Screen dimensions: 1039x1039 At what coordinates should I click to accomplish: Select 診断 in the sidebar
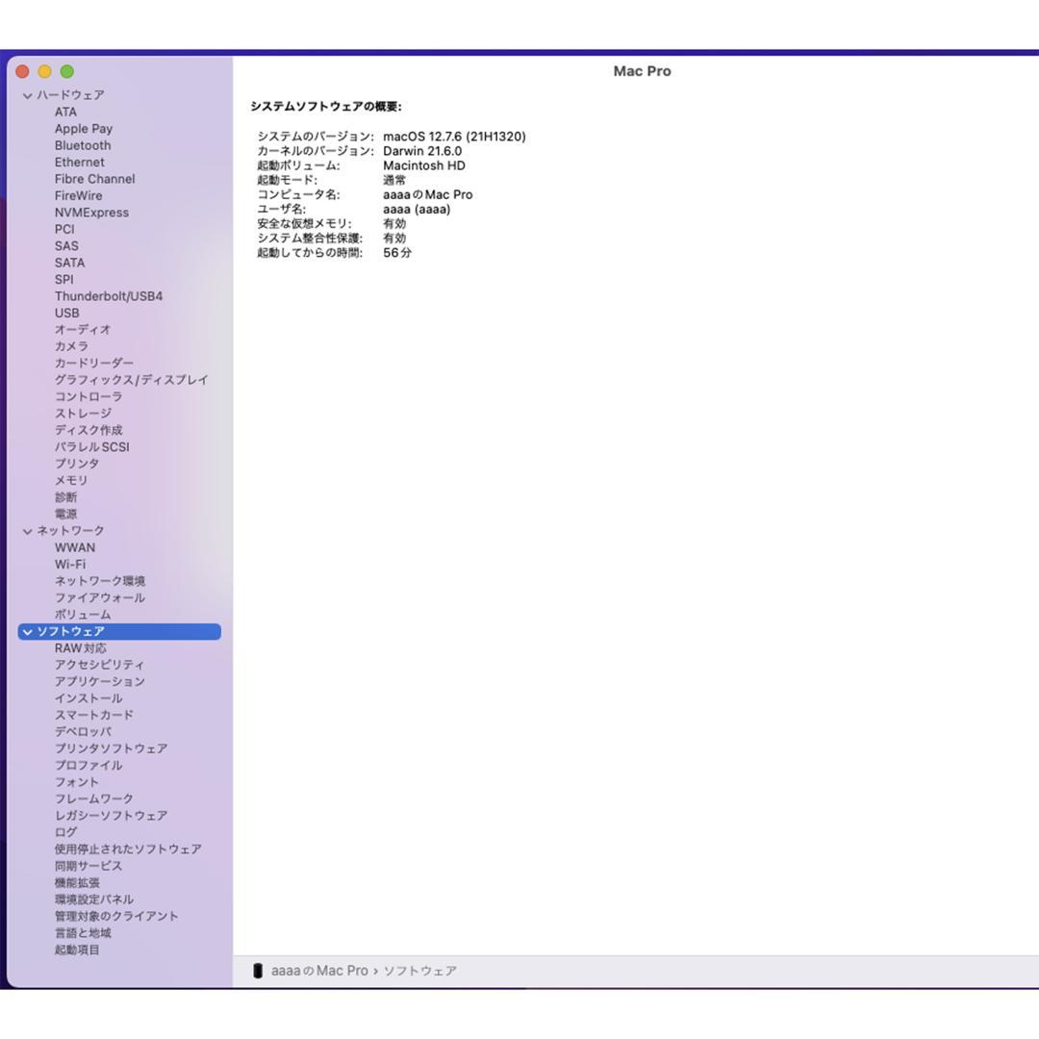pos(65,497)
